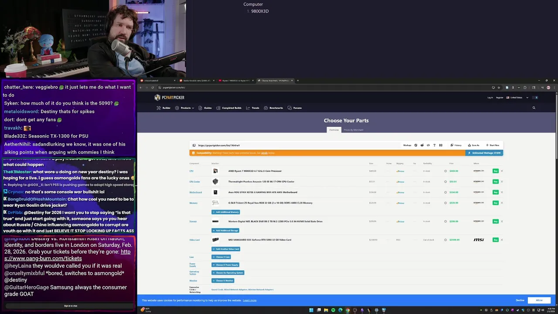Decline cookies in the banner
Screen dimensions: 558x314
tap(520, 300)
